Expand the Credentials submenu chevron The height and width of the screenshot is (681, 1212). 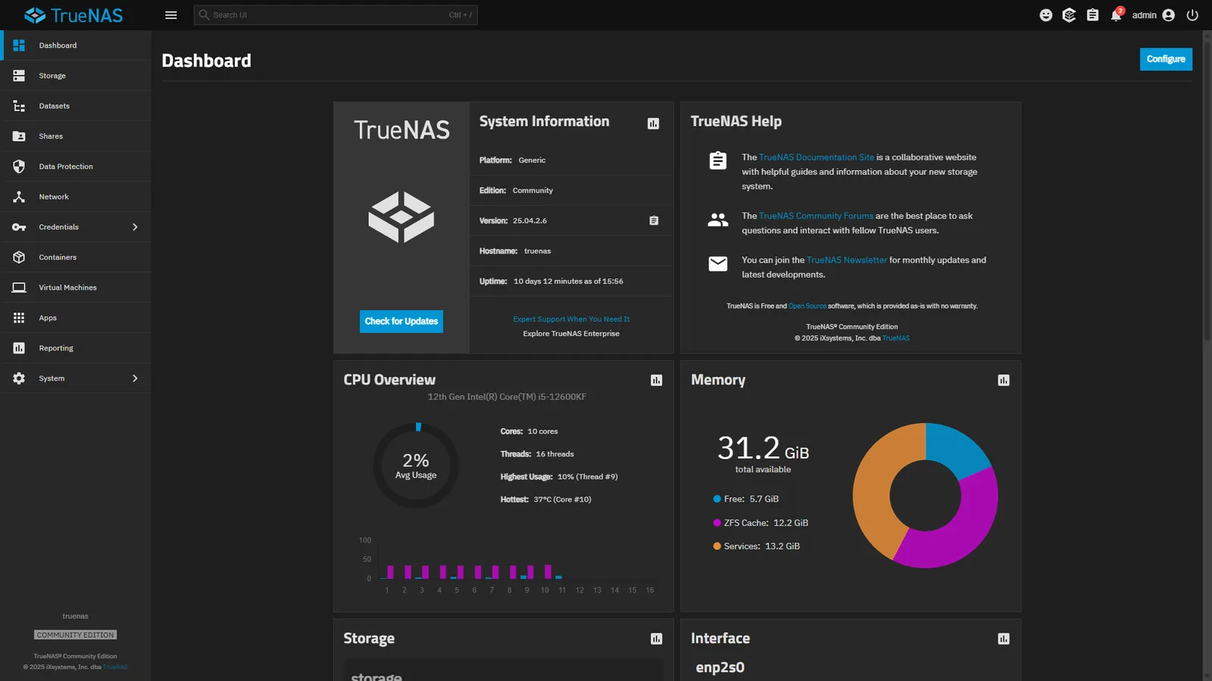(135, 227)
